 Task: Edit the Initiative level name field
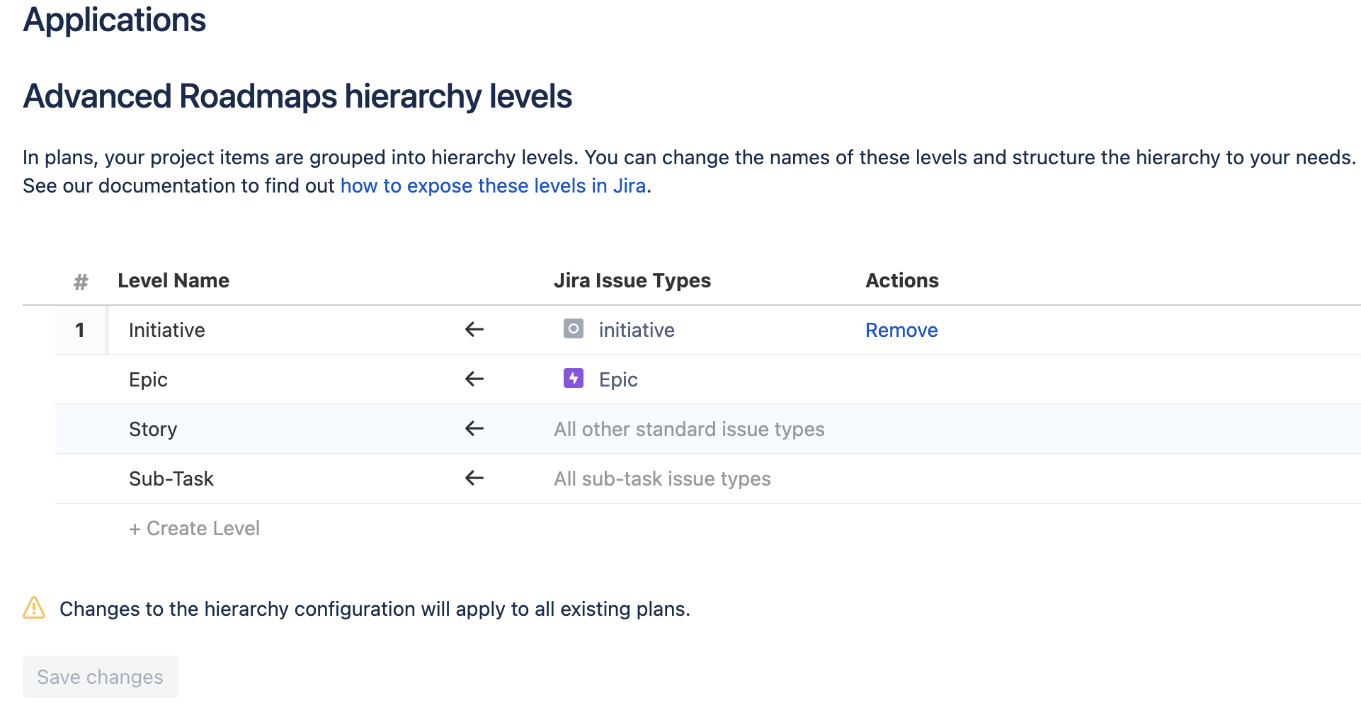tap(167, 330)
